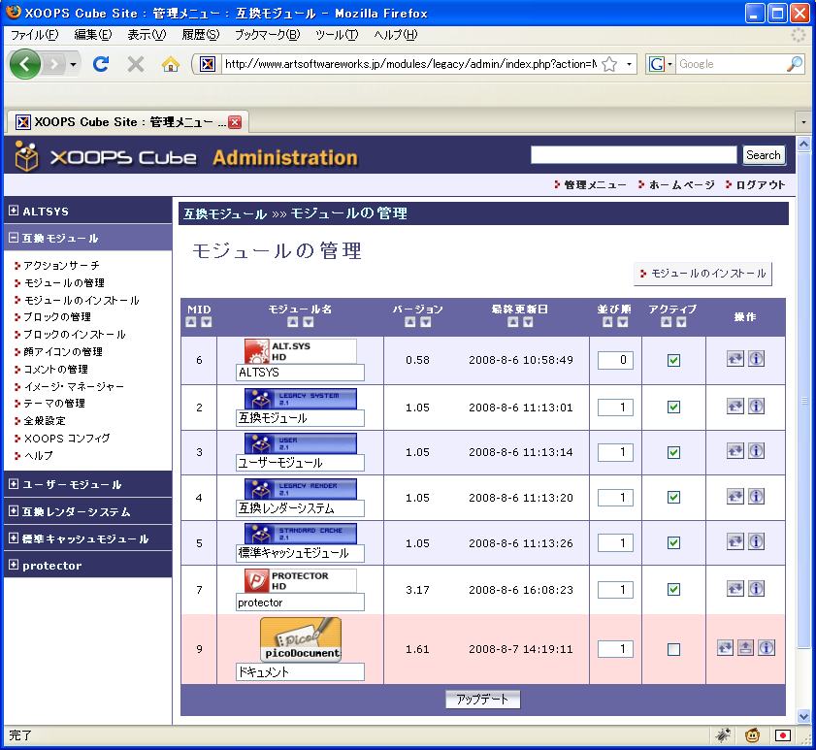Click the uninstall icon for the ドキュメント module
The width and height of the screenshot is (816, 750).
[x=745, y=648]
